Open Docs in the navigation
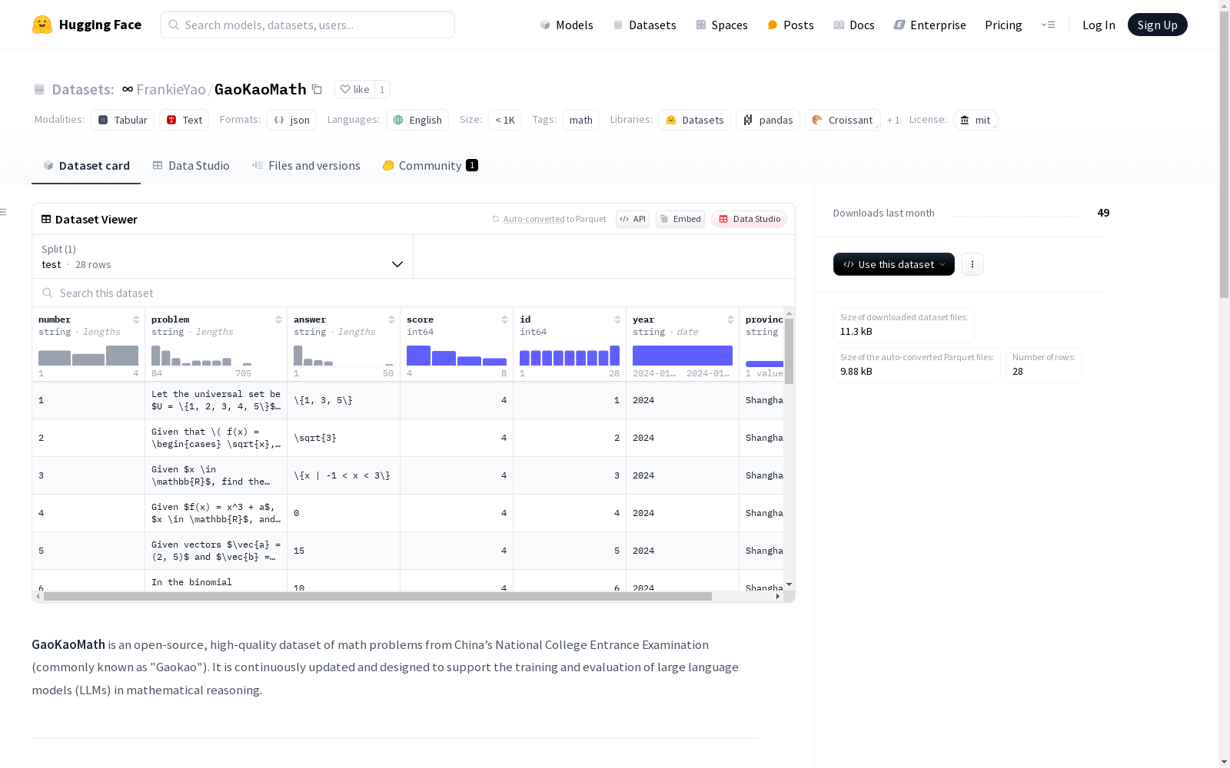This screenshot has width=1230, height=768. pos(854,25)
